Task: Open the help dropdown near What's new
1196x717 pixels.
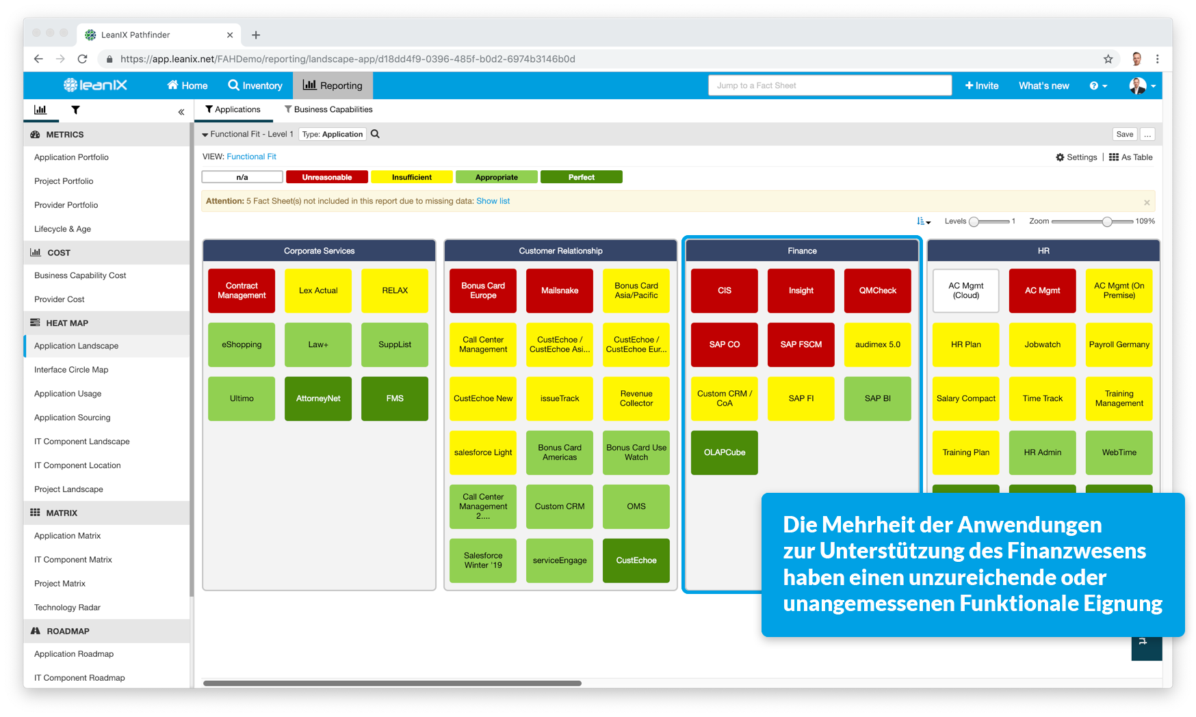Action: tap(1097, 85)
